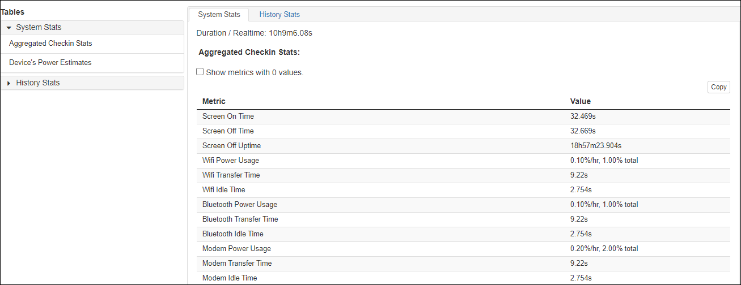The width and height of the screenshot is (741, 285).
Task: Enable Show metrics with 0 values checkbox
Action: click(200, 72)
